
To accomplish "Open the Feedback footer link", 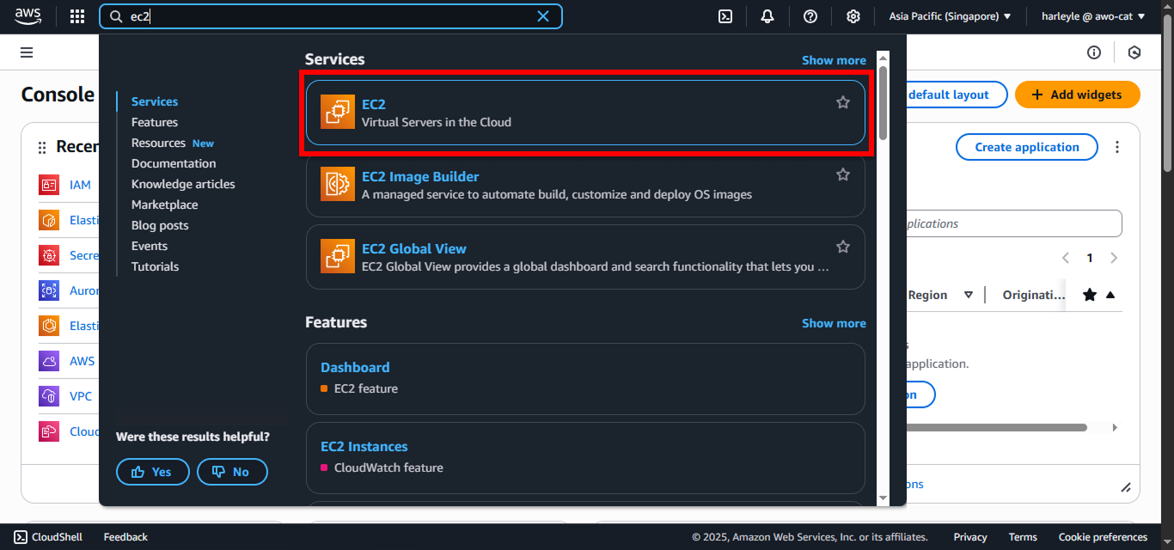I will click(x=125, y=537).
